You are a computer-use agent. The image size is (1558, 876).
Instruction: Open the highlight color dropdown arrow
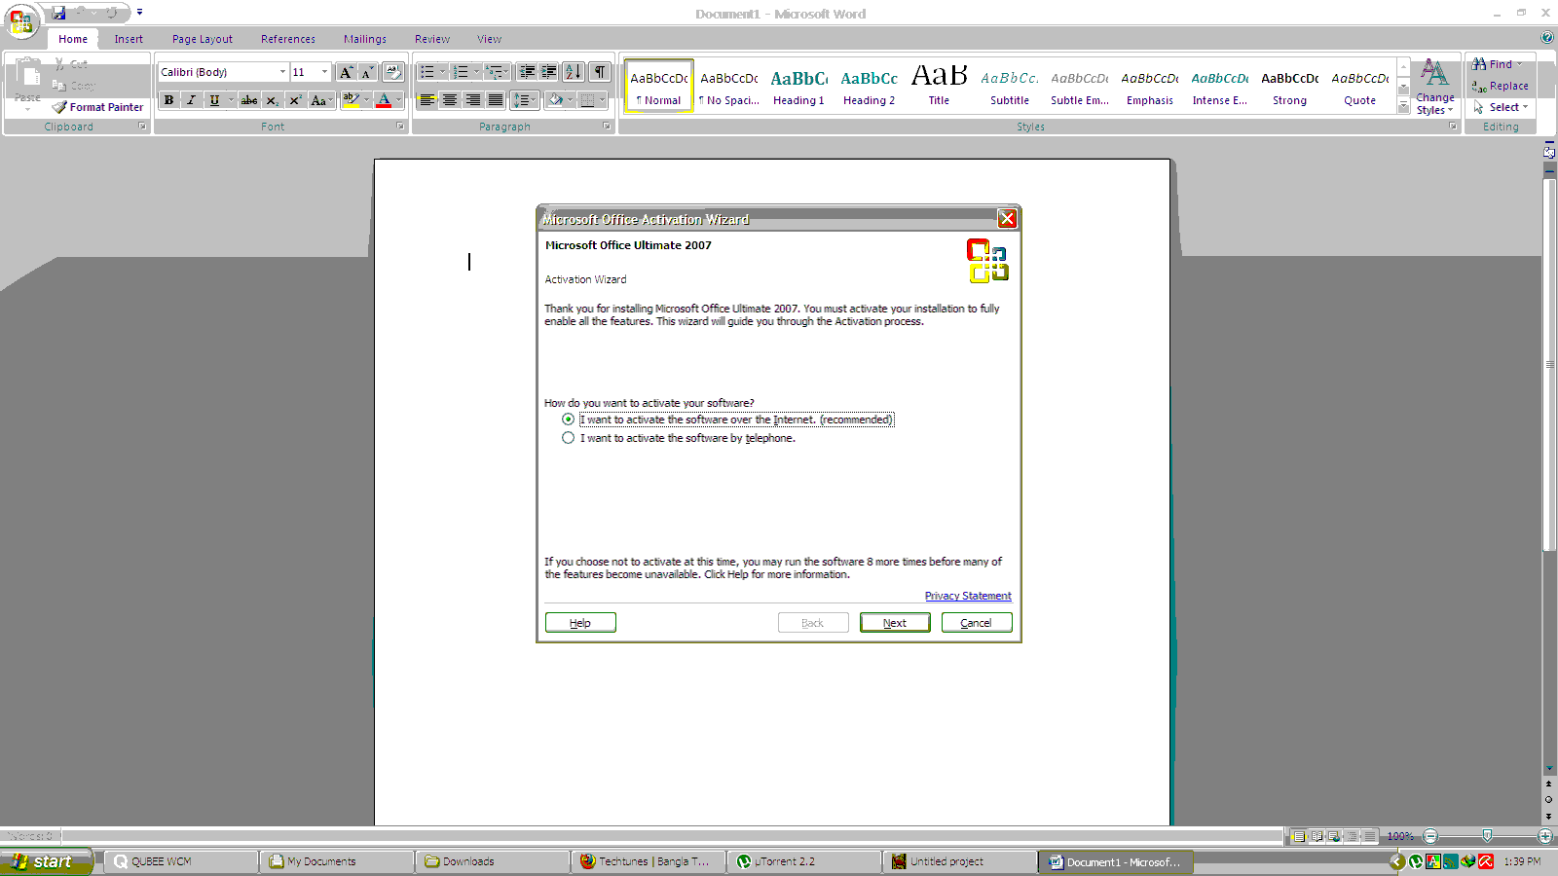pos(366,100)
